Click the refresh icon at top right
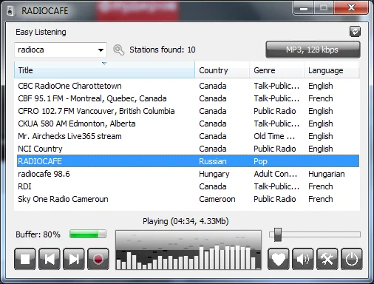This screenshot has width=374, height=284. point(355,32)
